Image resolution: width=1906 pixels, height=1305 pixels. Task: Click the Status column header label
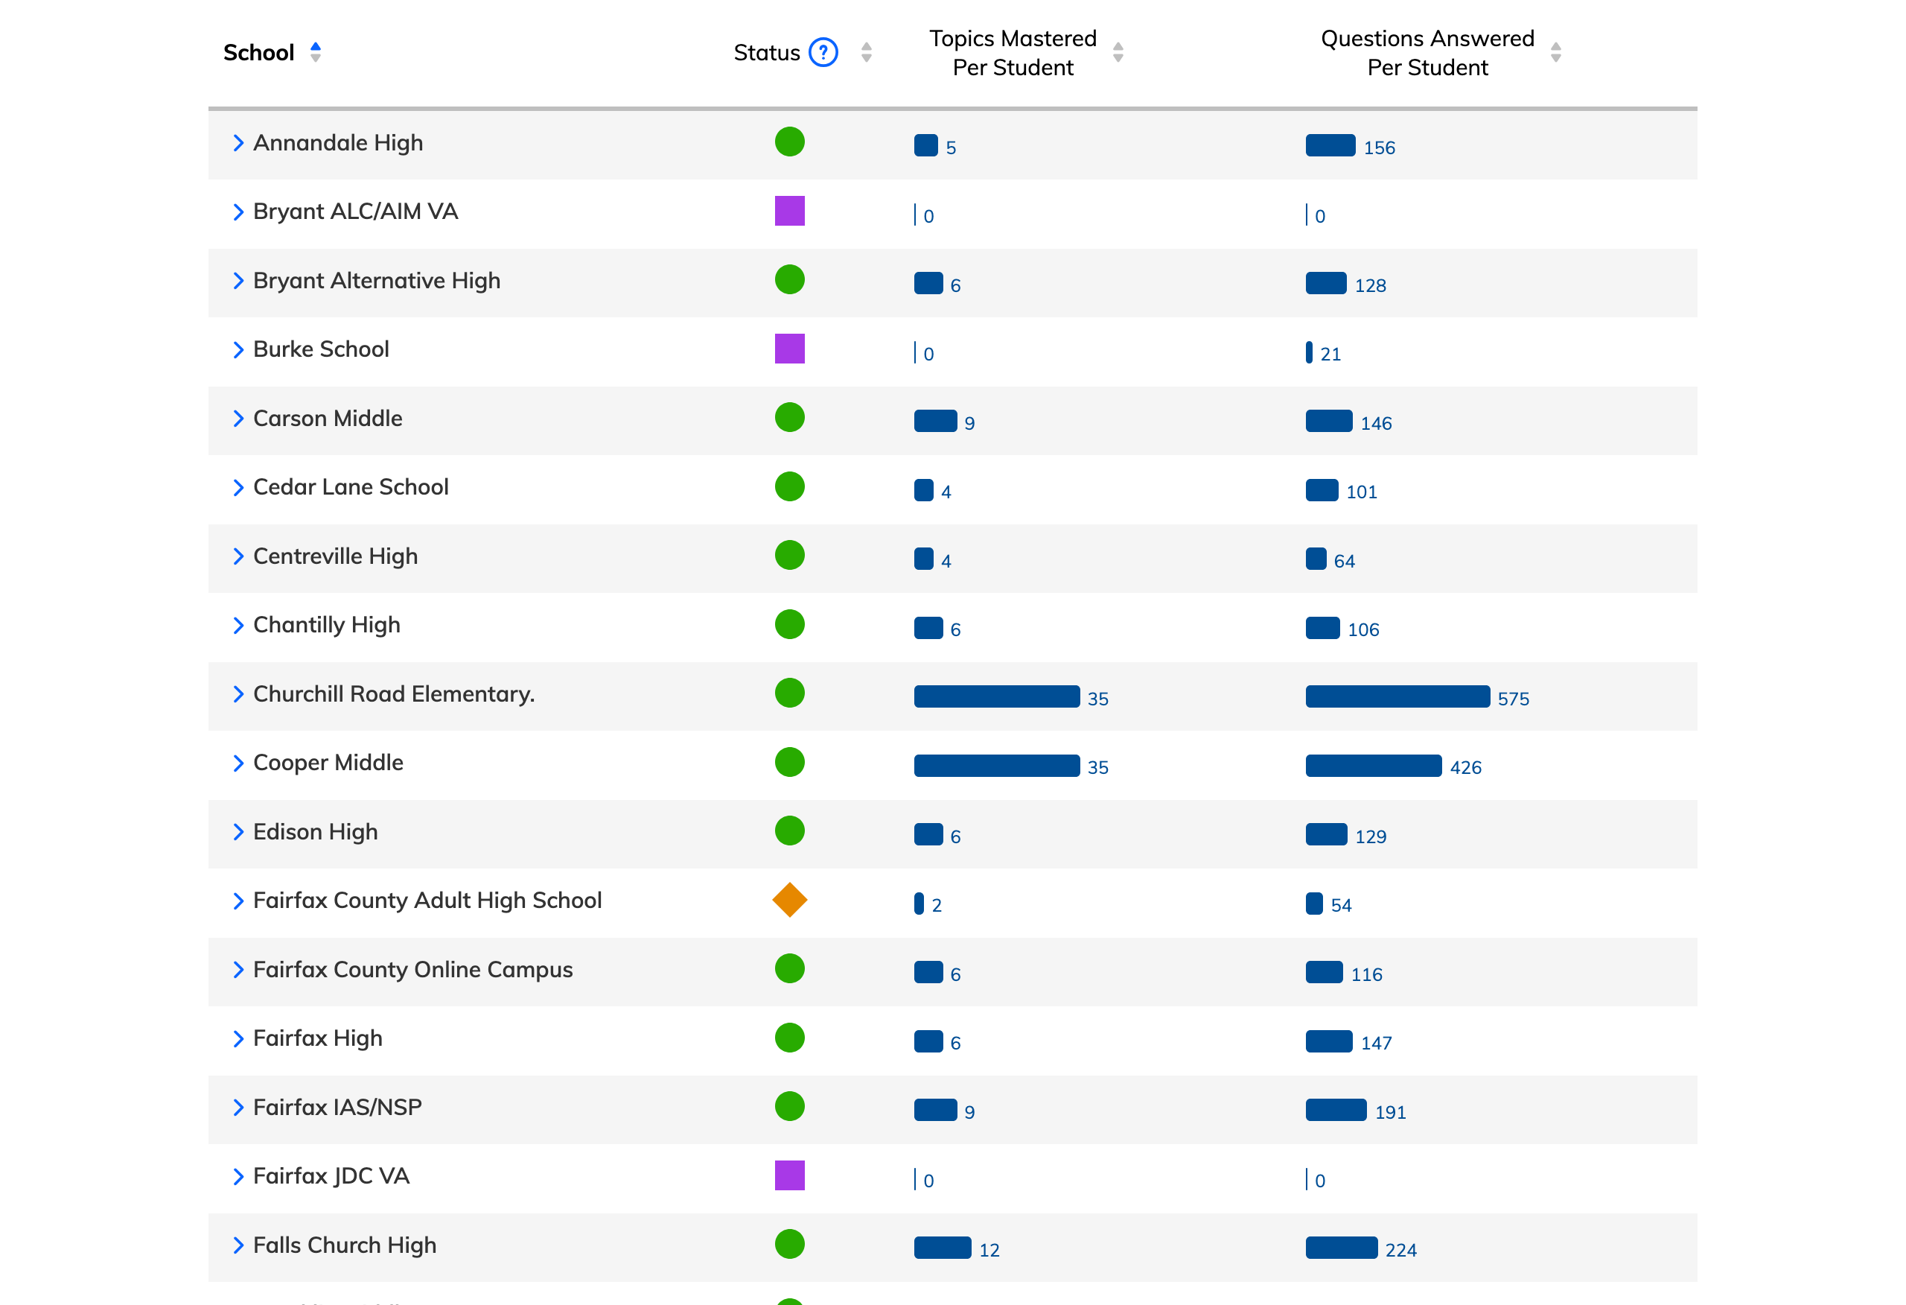(766, 53)
